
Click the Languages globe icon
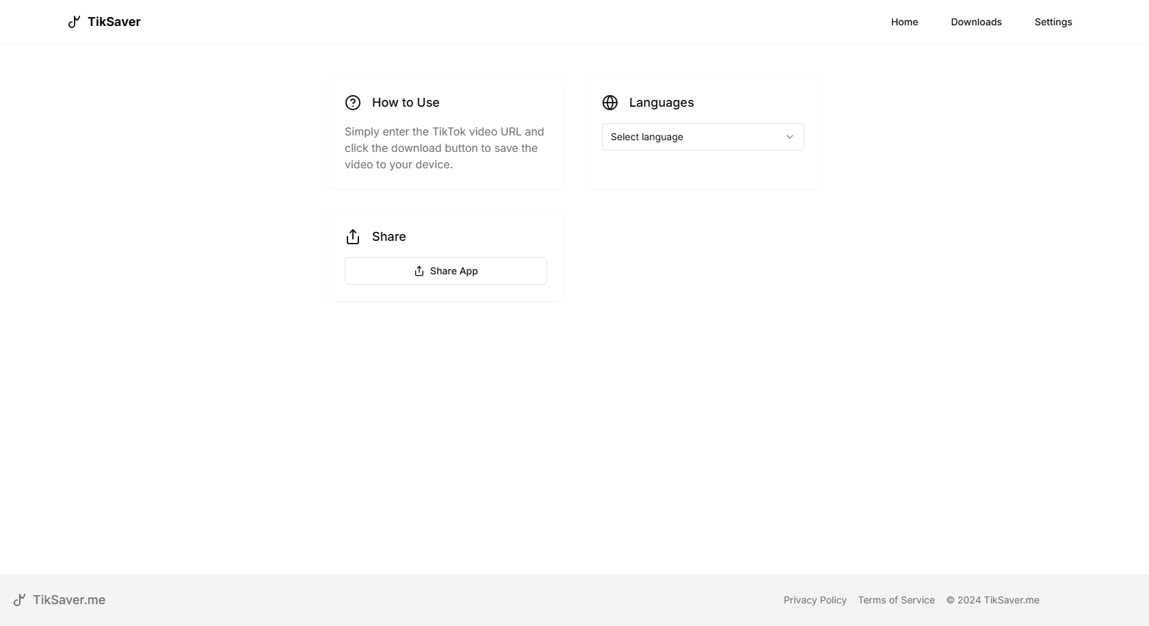coord(610,103)
